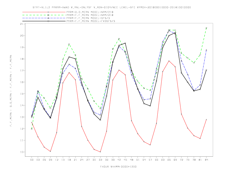Click x-axis forecast hour label 06
Image resolution: width=225 pixels, height=174 pixels.
tap(44, 160)
